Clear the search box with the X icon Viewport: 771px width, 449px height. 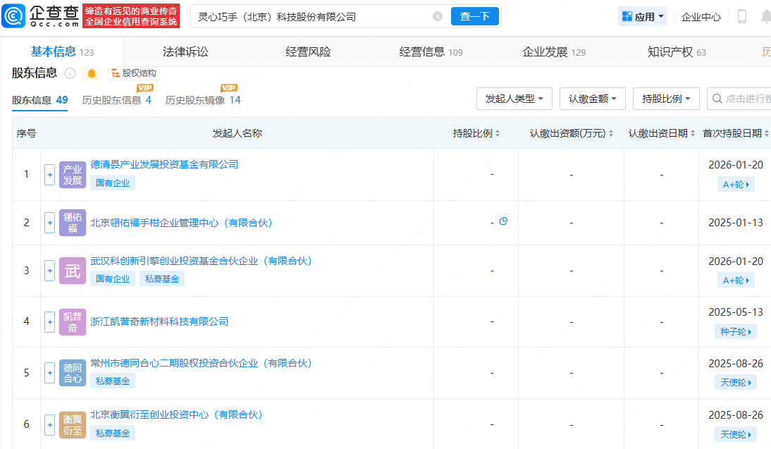[438, 16]
